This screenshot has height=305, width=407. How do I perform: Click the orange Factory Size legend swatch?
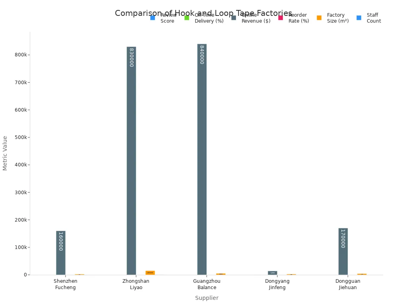[319, 18]
